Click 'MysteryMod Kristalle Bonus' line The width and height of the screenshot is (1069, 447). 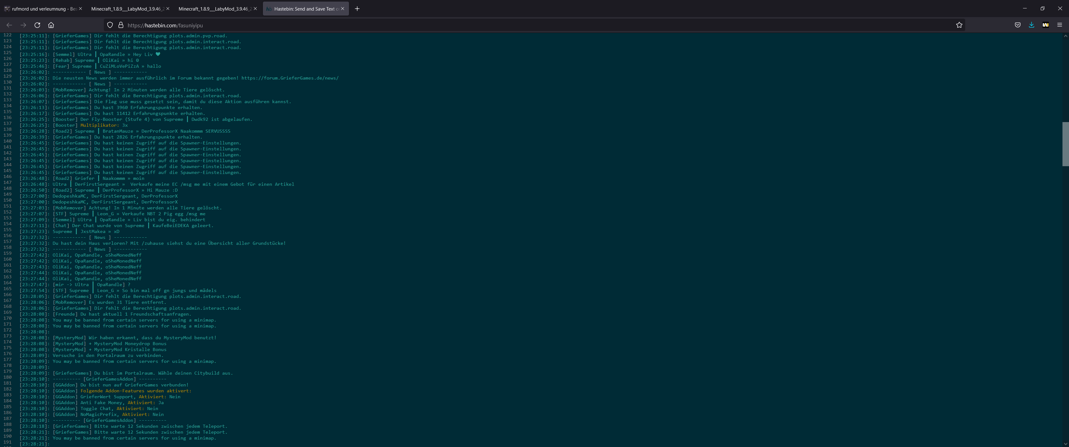93,349
